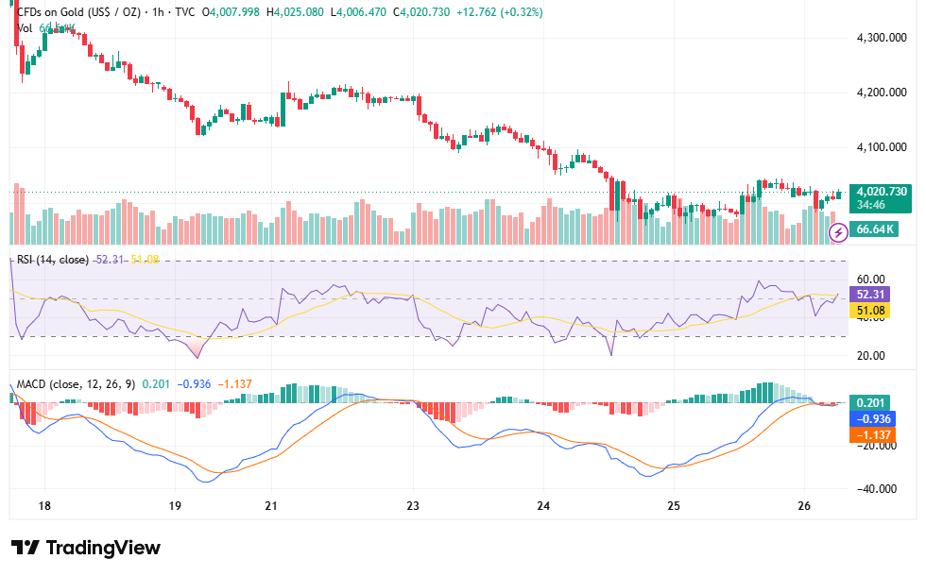The image size is (926, 576).
Task: Click the purple lightning bolt icon
Action: point(838,232)
